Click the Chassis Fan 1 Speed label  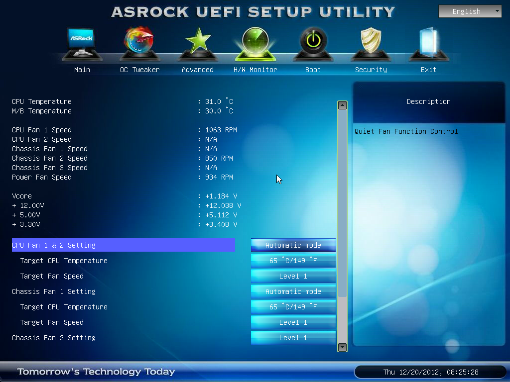(50, 149)
